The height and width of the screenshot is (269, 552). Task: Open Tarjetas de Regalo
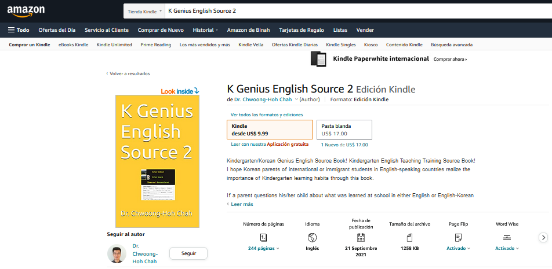[x=302, y=30]
